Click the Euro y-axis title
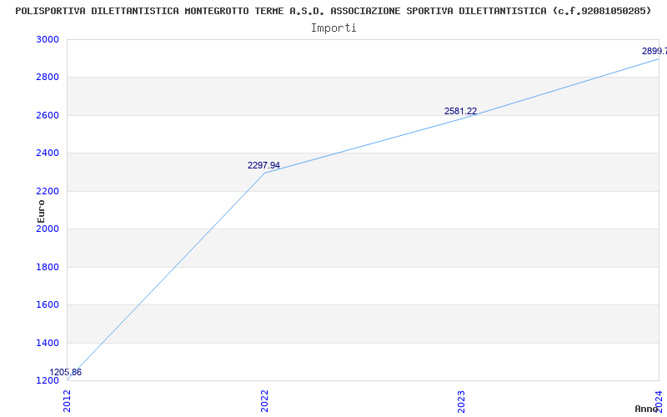Viewport: 667px width, 417px height. pos(41,211)
